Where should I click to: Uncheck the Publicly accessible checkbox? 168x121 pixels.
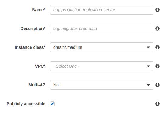52,104
